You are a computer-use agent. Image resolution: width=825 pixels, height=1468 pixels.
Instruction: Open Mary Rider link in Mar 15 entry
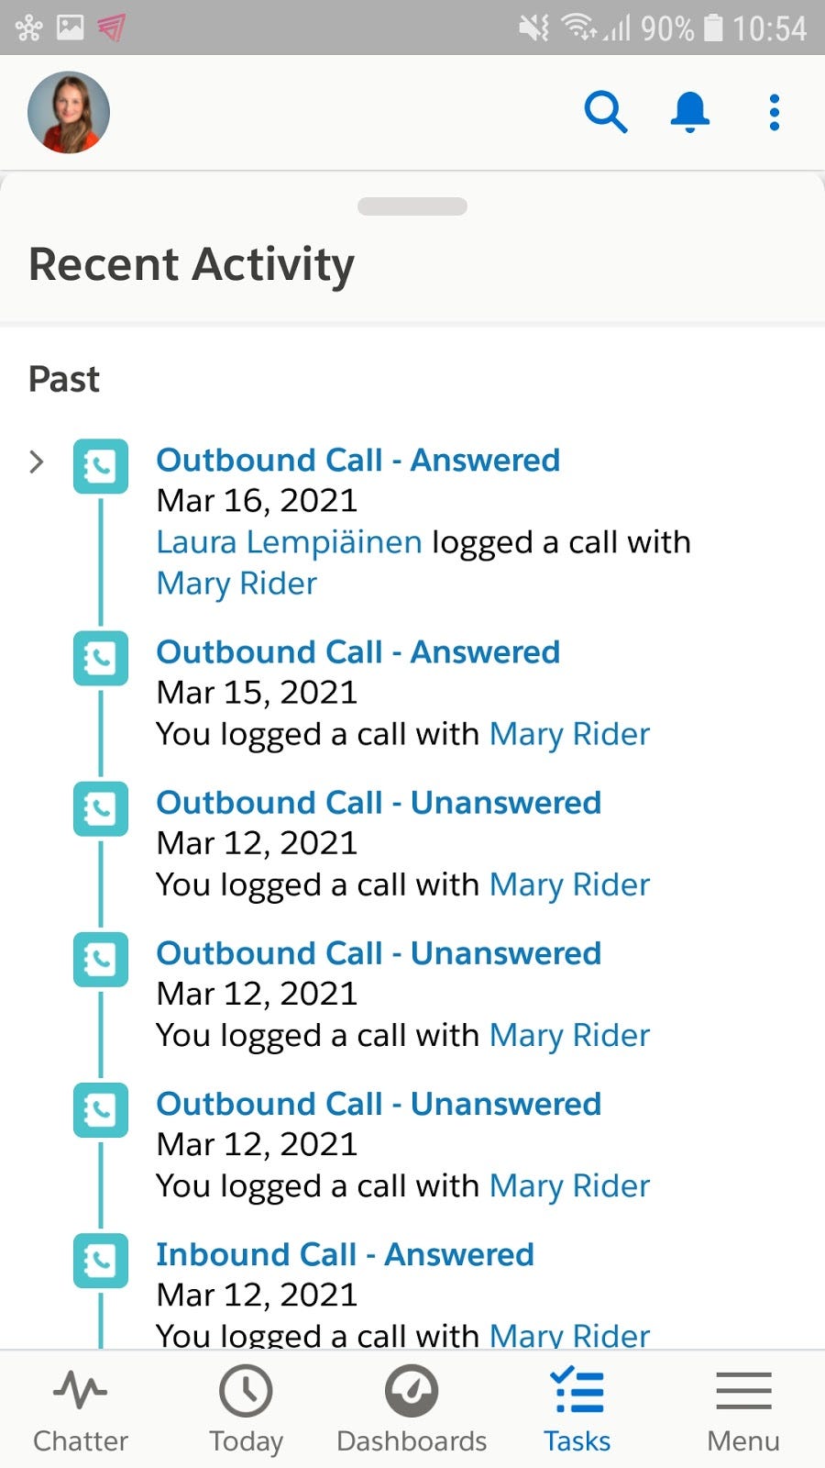(x=569, y=734)
